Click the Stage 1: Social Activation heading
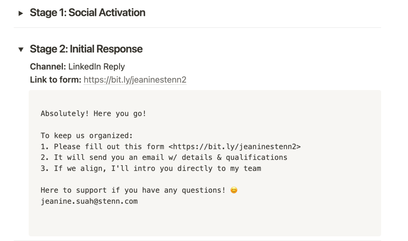The width and height of the screenshot is (408, 241). (87, 13)
